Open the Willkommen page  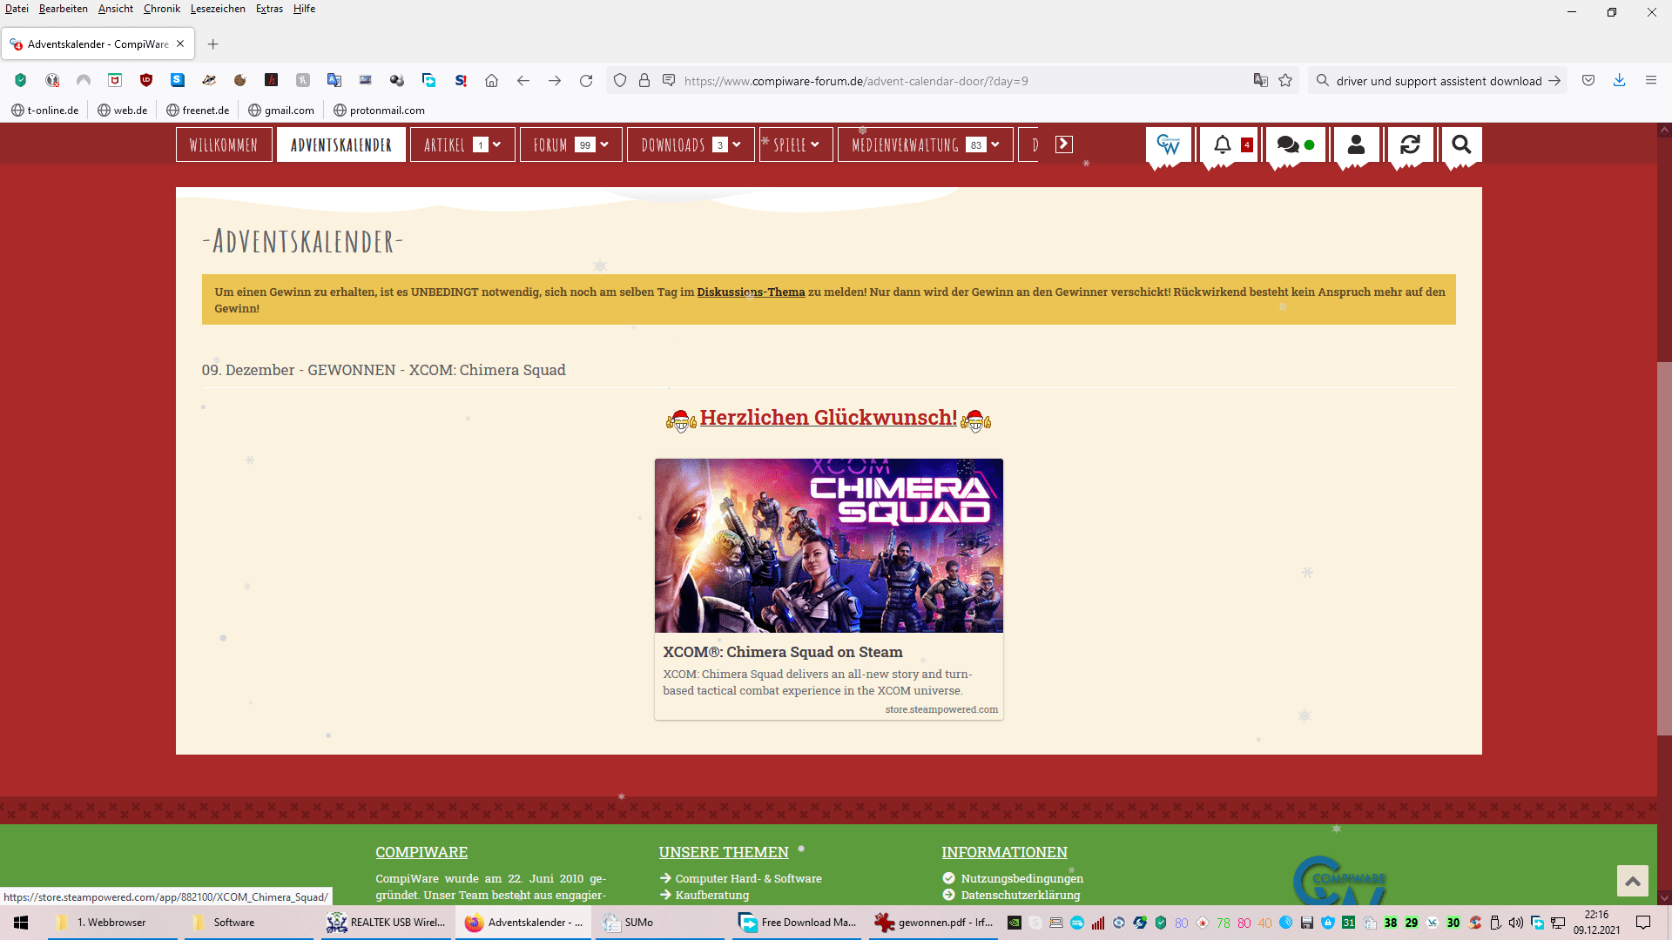pos(224,144)
